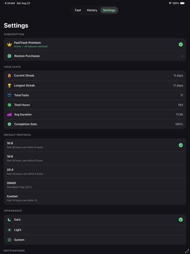Click the trophy icon for Longest Streak
The width and height of the screenshot is (190, 254).
(x=9, y=86)
